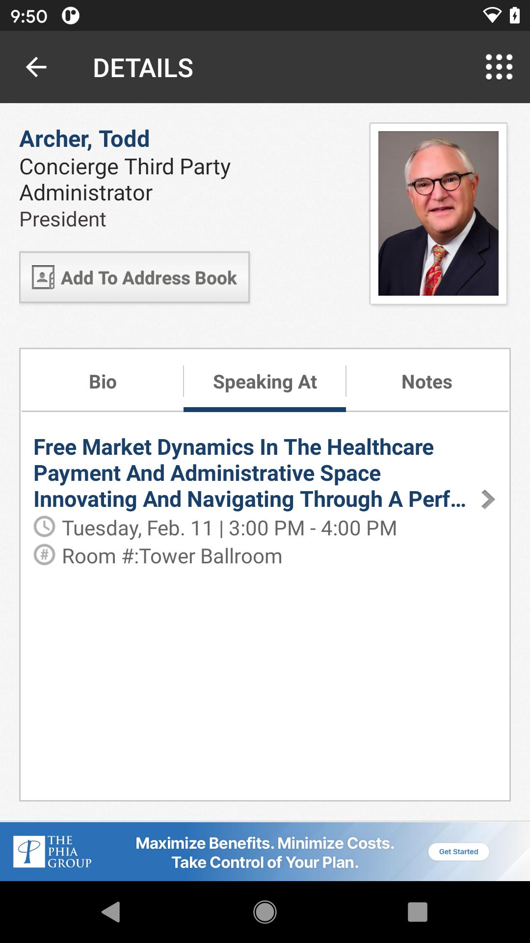Open Free Market Dynamics session link
Image resolution: width=530 pixels, height=943 pixels.
pyautogui.click(x=249, y=473)
